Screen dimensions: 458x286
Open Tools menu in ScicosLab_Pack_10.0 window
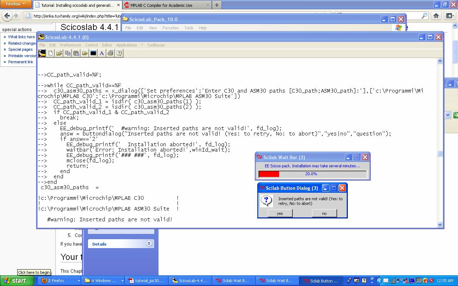189,28
